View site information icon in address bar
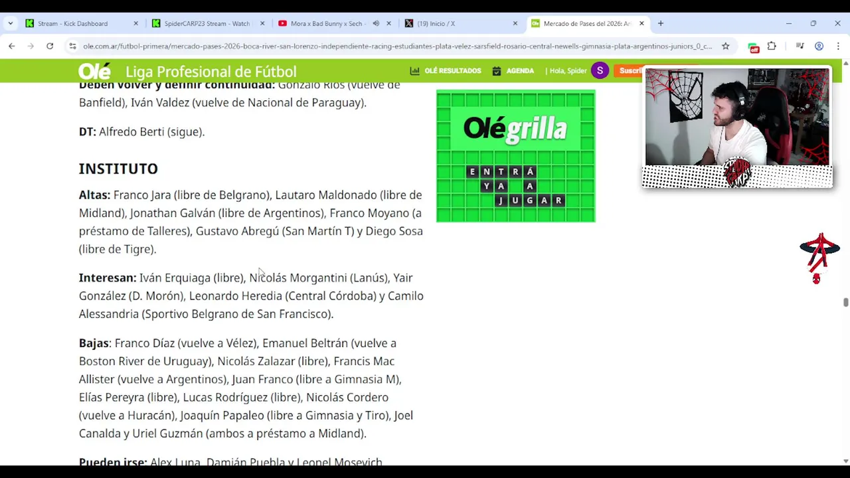The height and width of the screenshot is (478, 850). tap(72, 46)
